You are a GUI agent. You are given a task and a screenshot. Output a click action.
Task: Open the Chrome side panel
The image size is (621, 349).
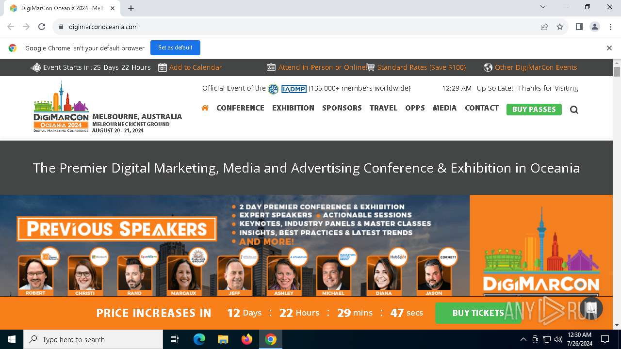579,27
